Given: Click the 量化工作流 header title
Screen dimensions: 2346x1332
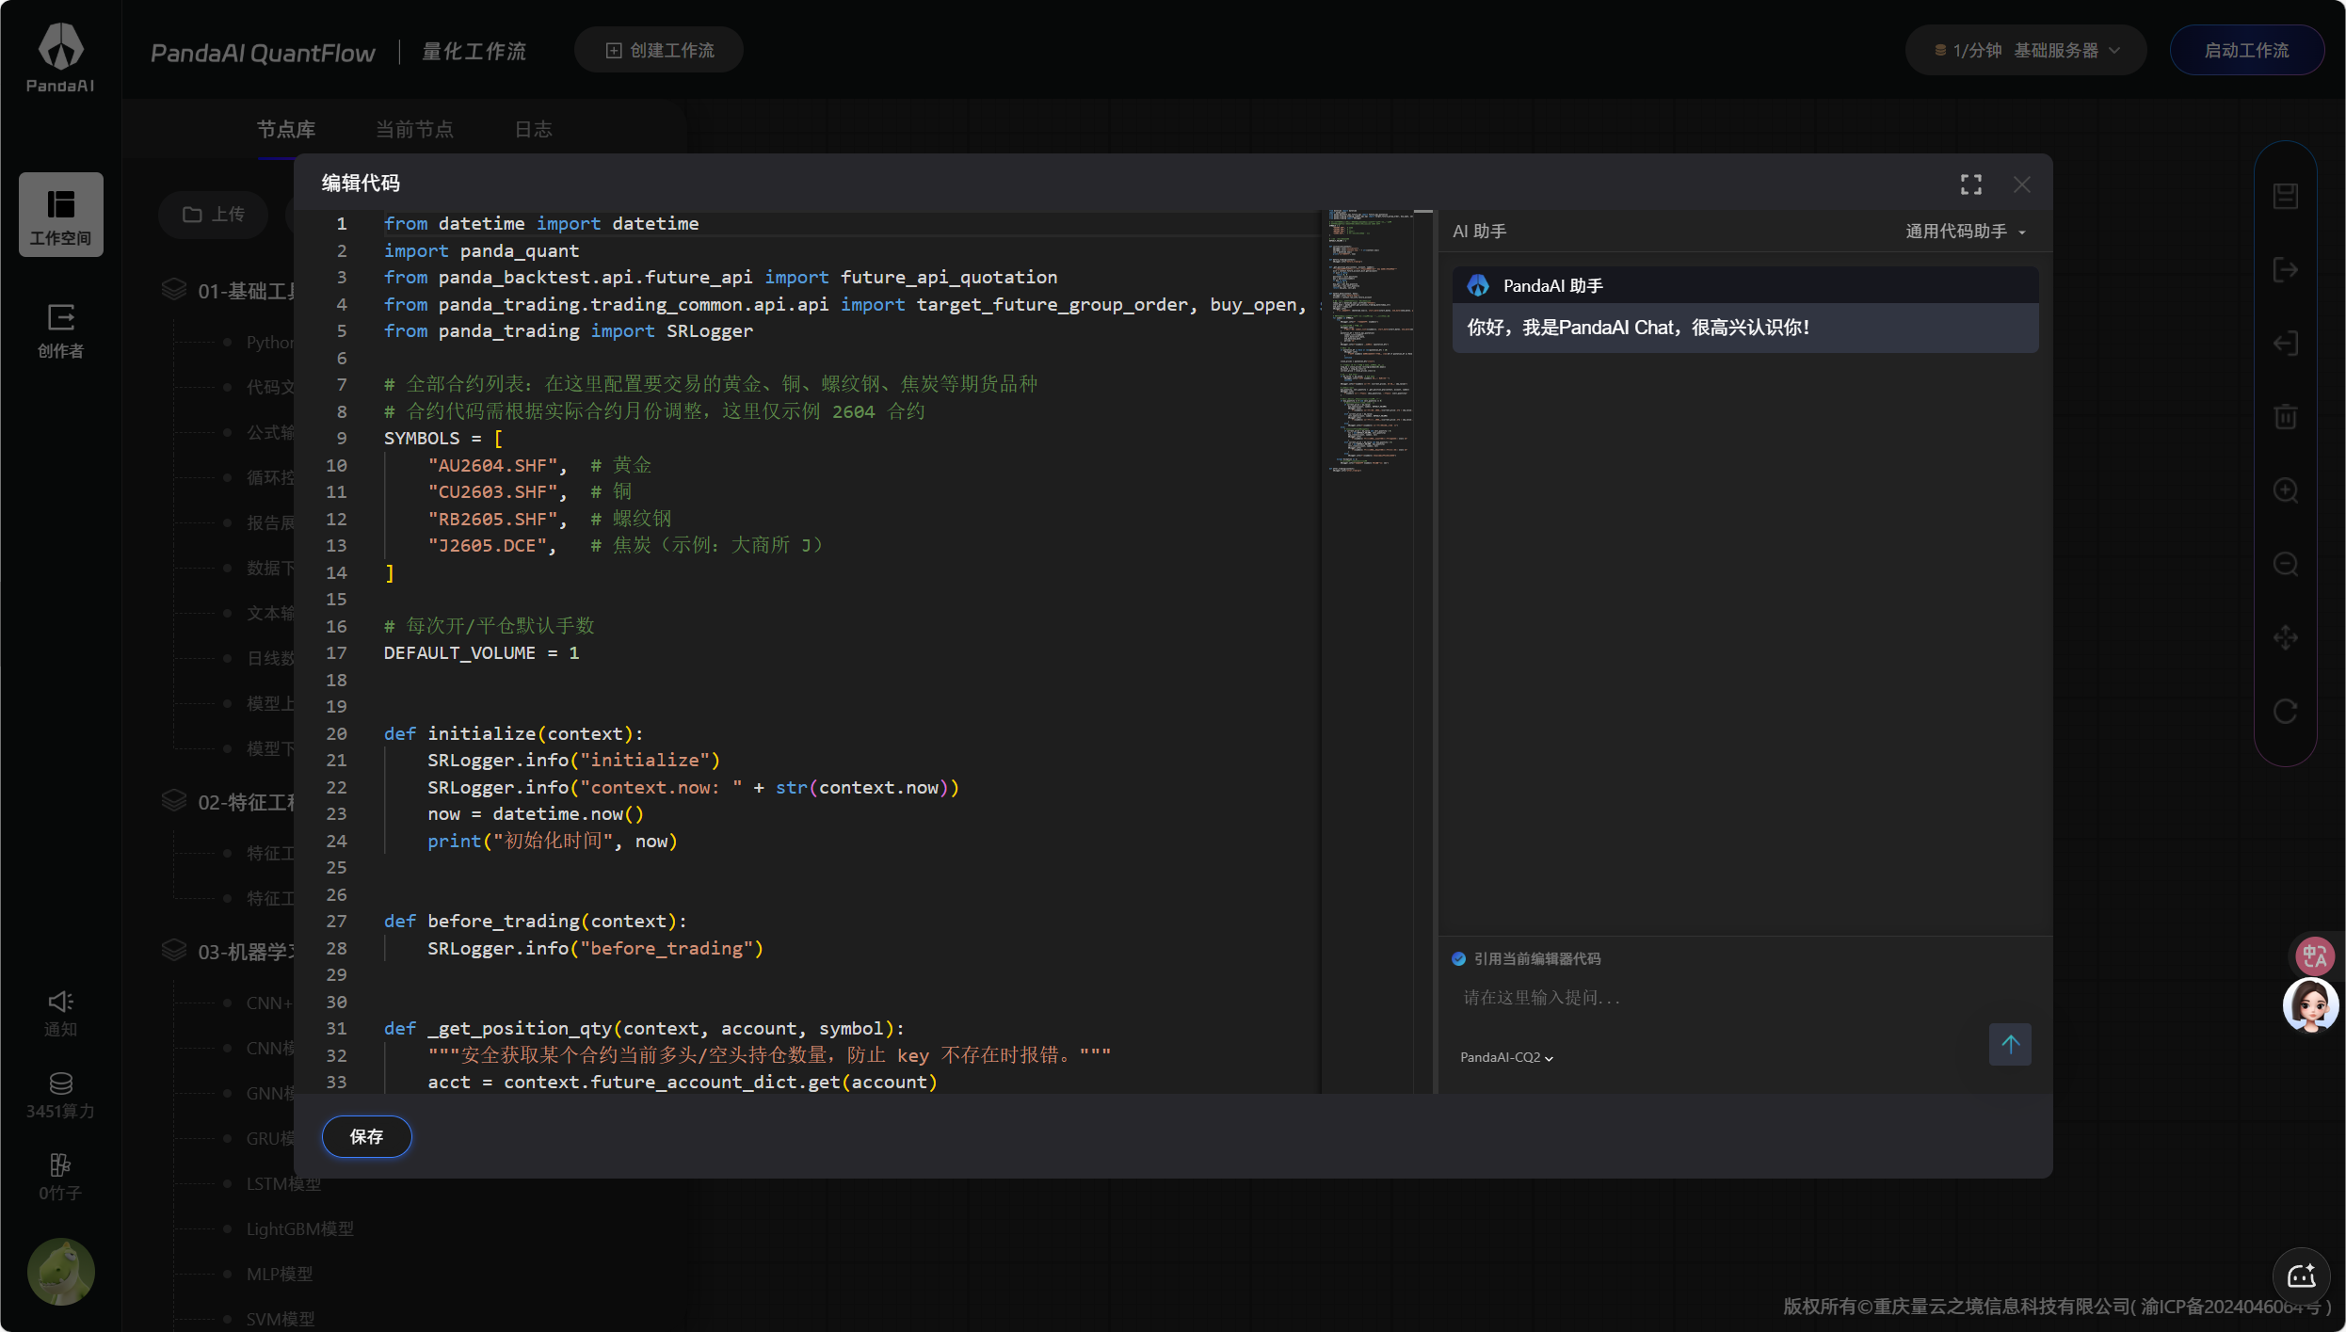Looking at the screenshot, I should 474,51.
